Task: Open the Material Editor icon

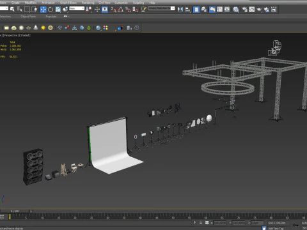Action: pos(235,10)
